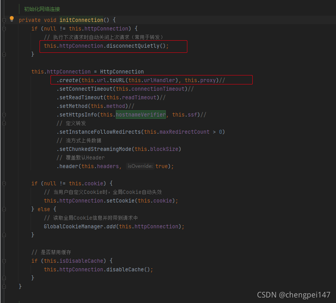Click fold end marker below disconnectQuietly line
Image resolution: width=336 pixels, height=303 pixels.
tap(4, 54)
